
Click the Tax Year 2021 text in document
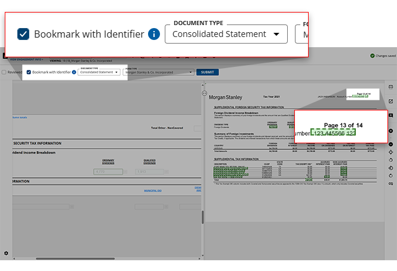tap(272, 97)
